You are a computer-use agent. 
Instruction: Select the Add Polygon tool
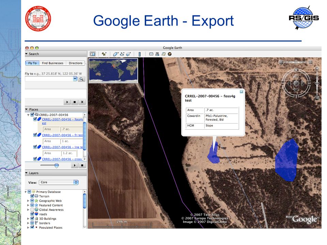click(116, 54)
